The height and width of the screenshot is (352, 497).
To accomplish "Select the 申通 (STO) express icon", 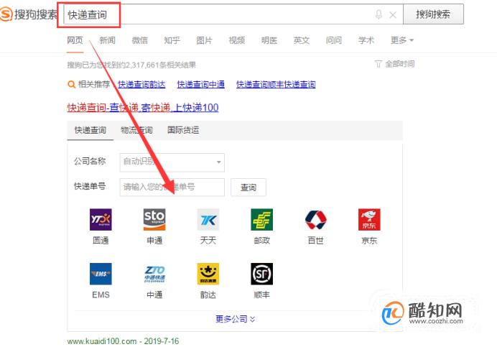I will [x=154, y=219].
